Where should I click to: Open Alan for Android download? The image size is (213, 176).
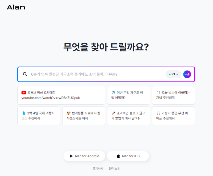tap(84, 156)
